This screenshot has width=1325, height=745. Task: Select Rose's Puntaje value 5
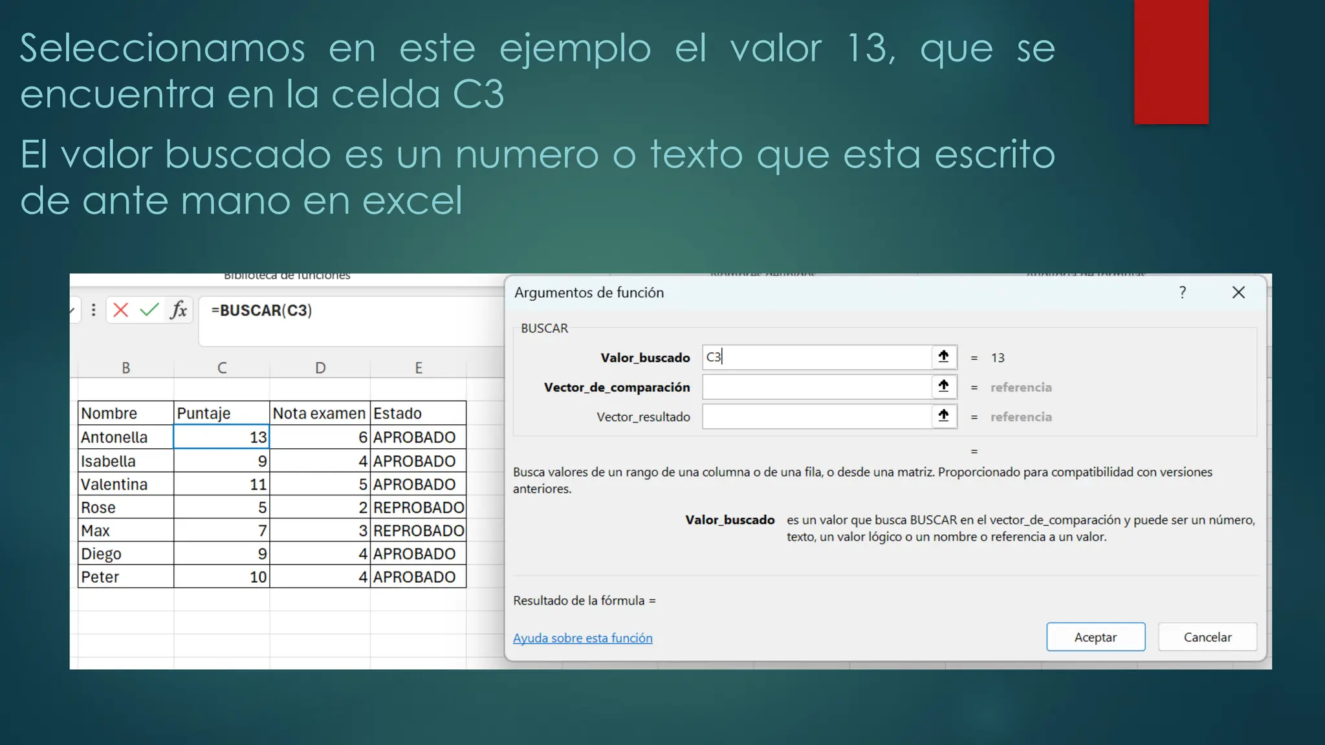(x=222, y=508)
